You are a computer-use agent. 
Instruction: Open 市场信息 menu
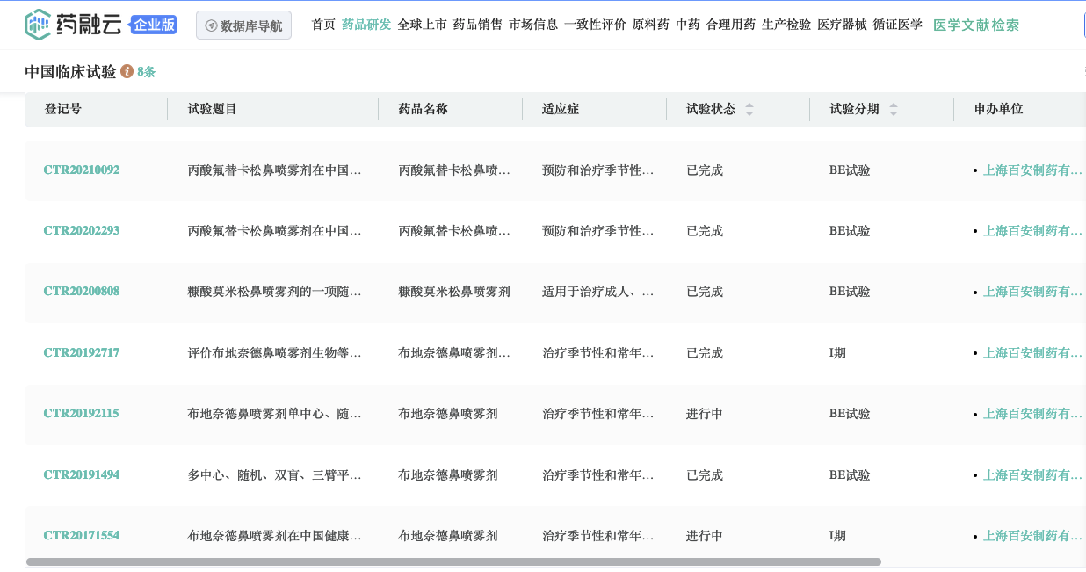[533, 25]
